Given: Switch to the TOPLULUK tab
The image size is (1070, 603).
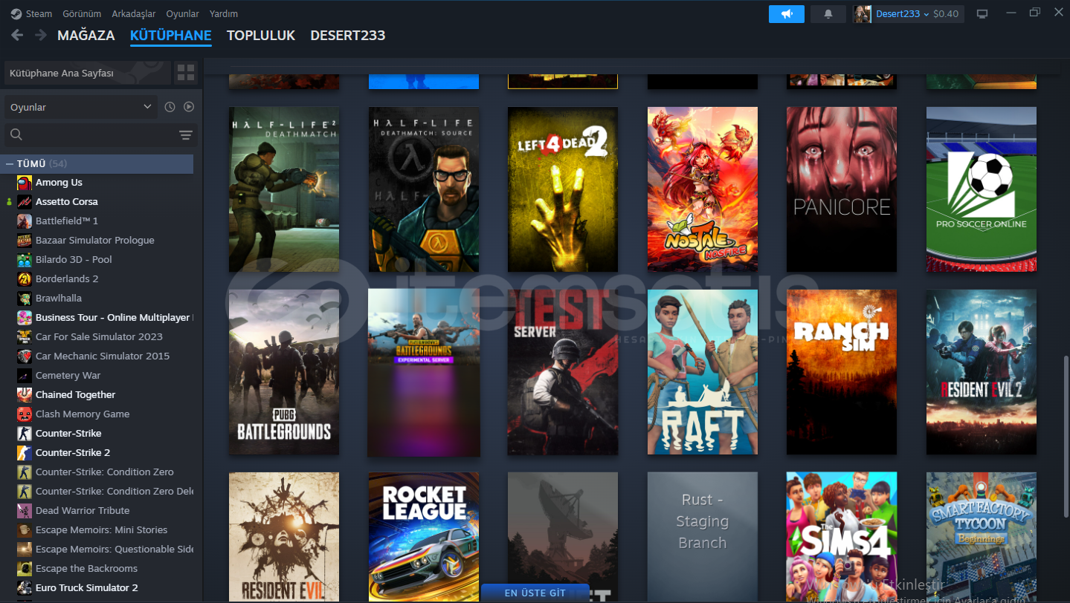Looking at the screenshot, I should pyautogui.click(x=261, y=36).
